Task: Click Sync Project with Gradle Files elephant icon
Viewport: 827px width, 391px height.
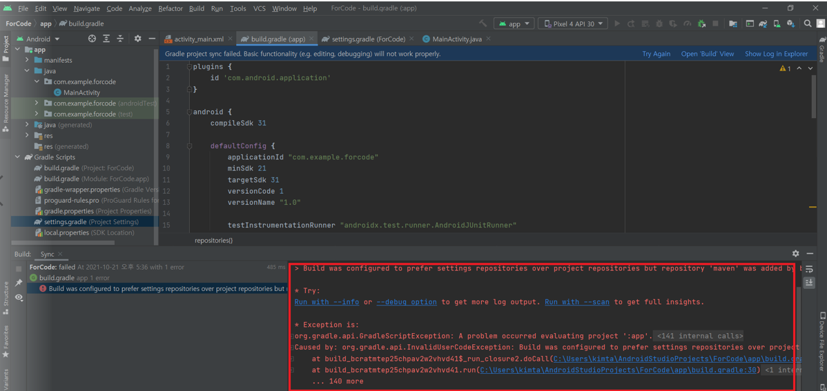Action: point(763,23)
